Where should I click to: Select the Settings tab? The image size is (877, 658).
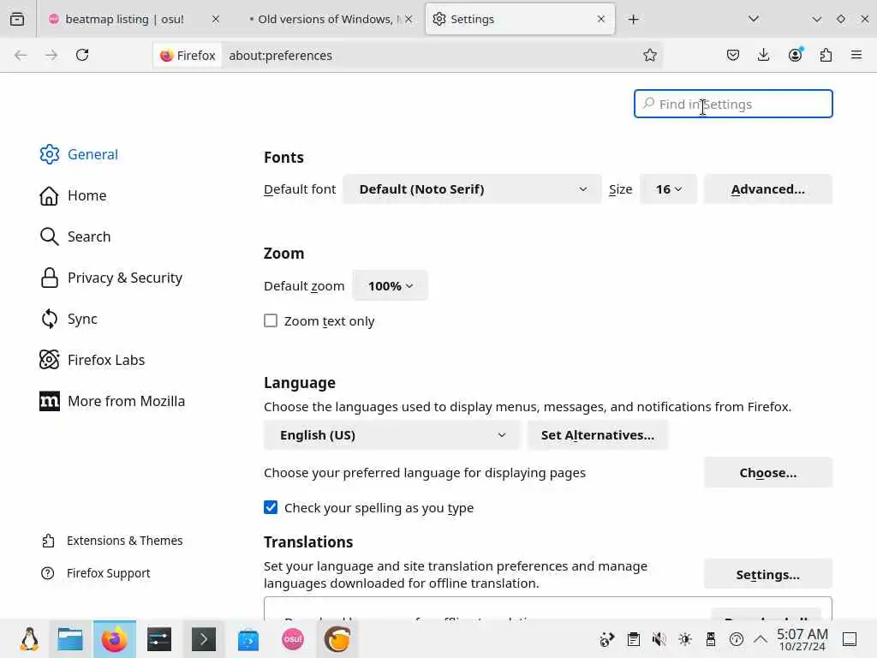click(x=520, y=19)
